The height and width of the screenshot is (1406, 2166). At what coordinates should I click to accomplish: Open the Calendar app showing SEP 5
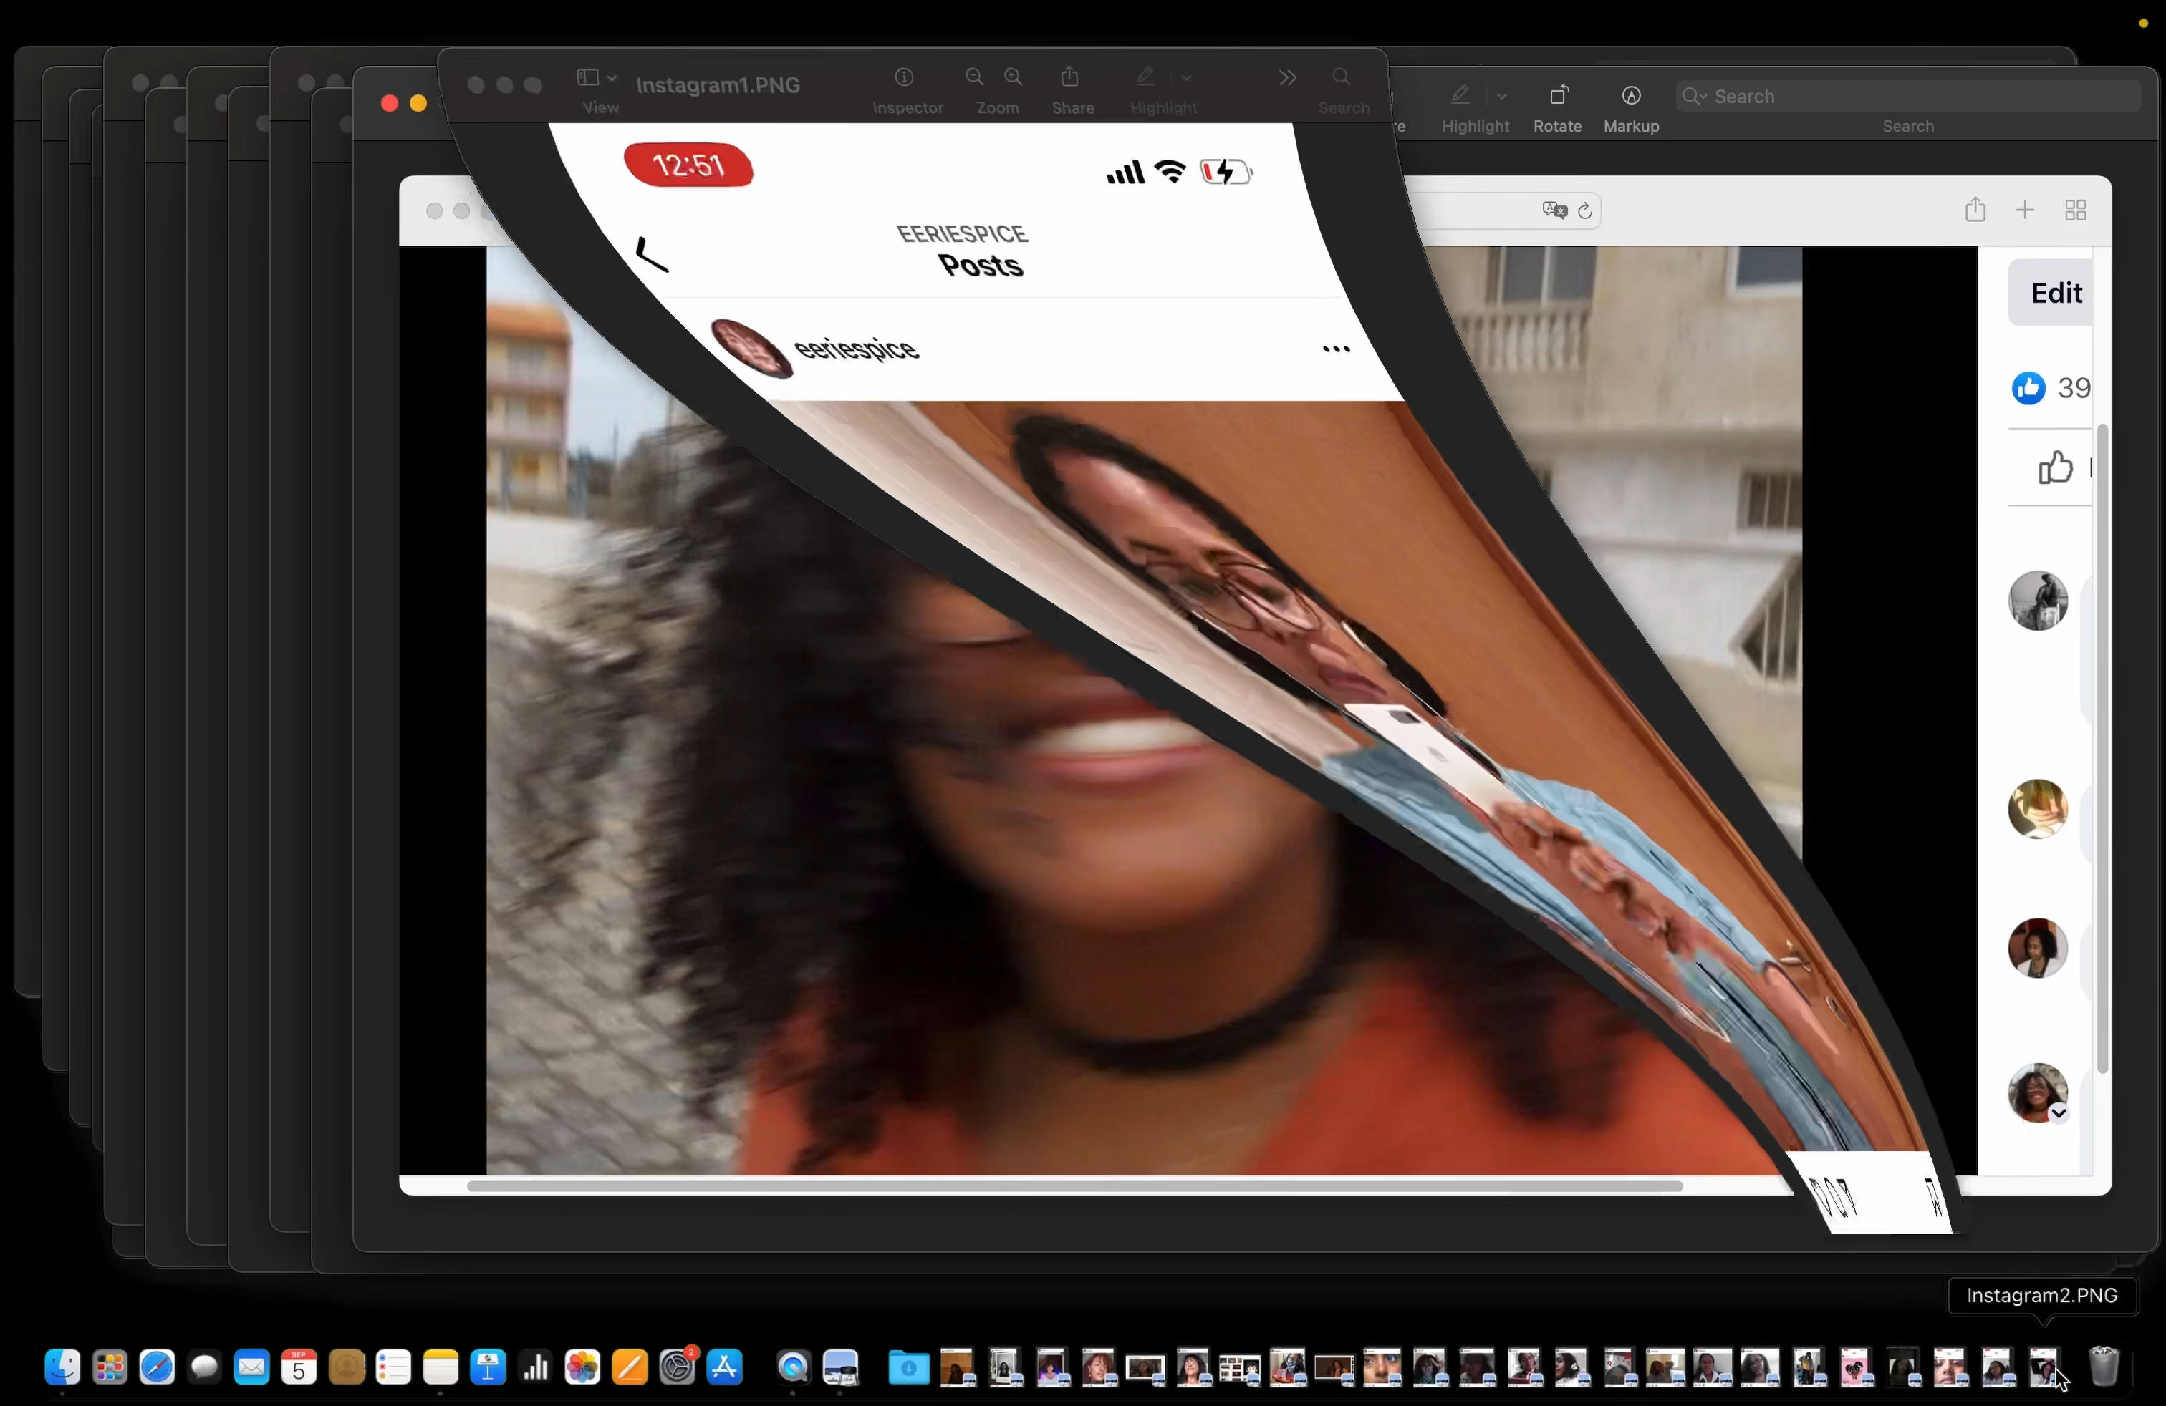click(299, 1367)
